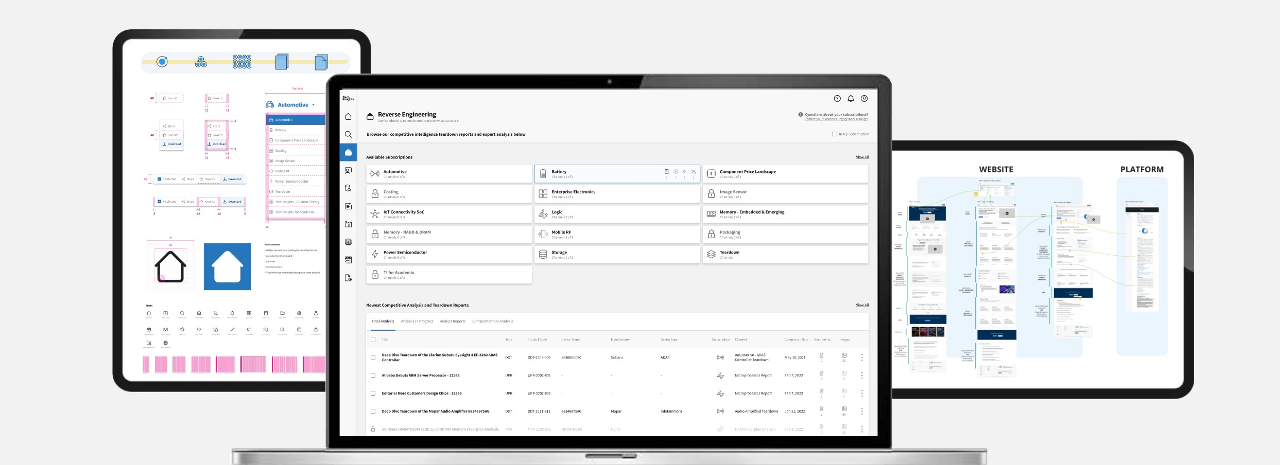Click the chip processor icon in sidebar
The image size is (1280, 465).
point(348,242)
